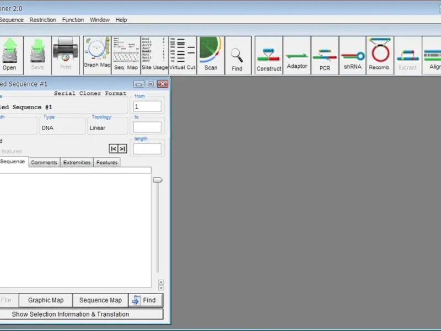The width and height of the screenshot is (441, 331).
Task: Click the small up arrow stepper
Action: 161,282
